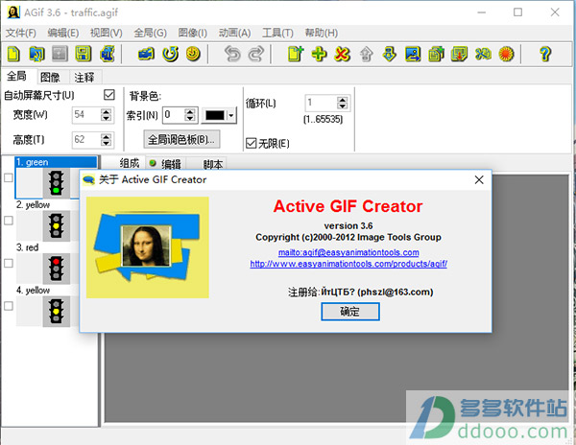This screenshot has width=576, height=445.
Task: Click the black background color swatch
Action: (214, 115)
